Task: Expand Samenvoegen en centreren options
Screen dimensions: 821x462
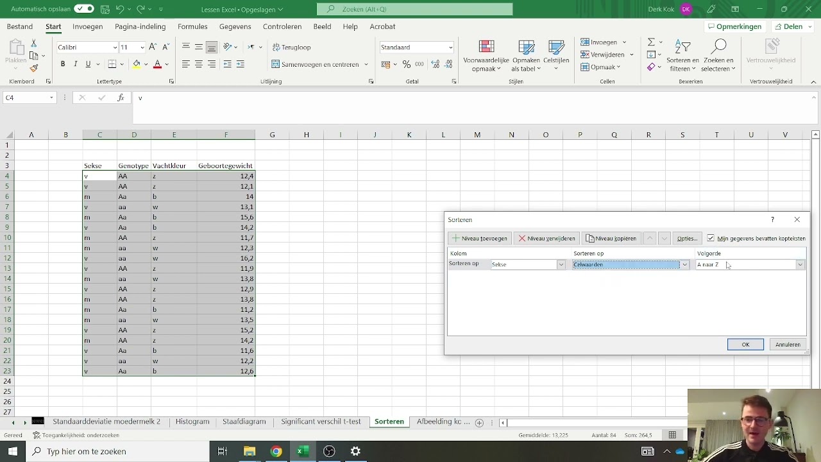Action: coord(366,64)
